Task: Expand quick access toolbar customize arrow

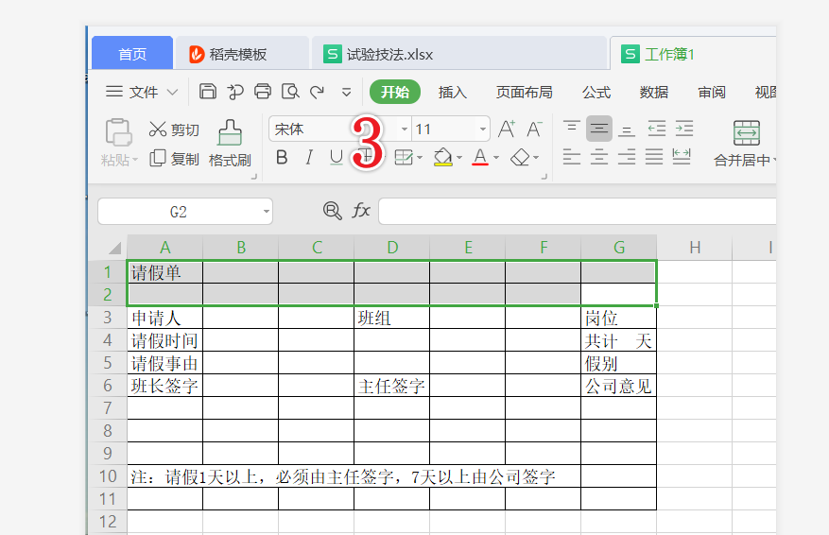Action: coord(346,93)
